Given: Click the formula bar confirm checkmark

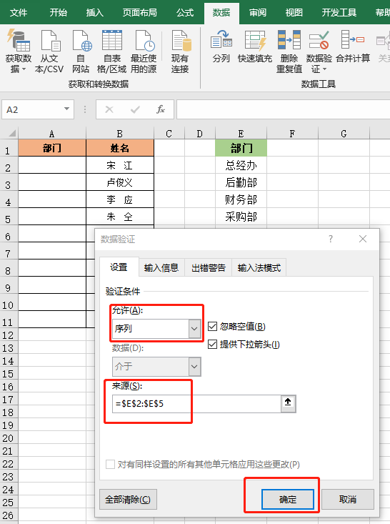Looking at the screenshot, I should coord(135,109).
